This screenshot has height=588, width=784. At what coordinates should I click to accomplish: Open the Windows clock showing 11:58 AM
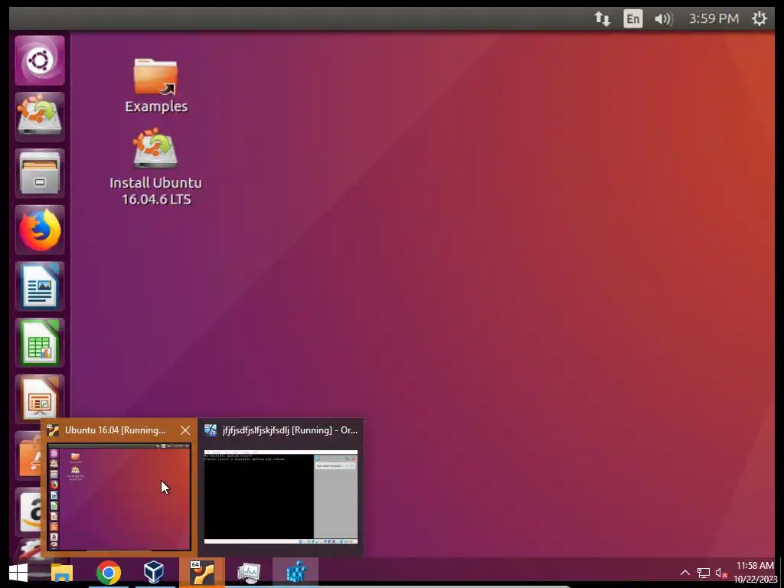point(755,573)
